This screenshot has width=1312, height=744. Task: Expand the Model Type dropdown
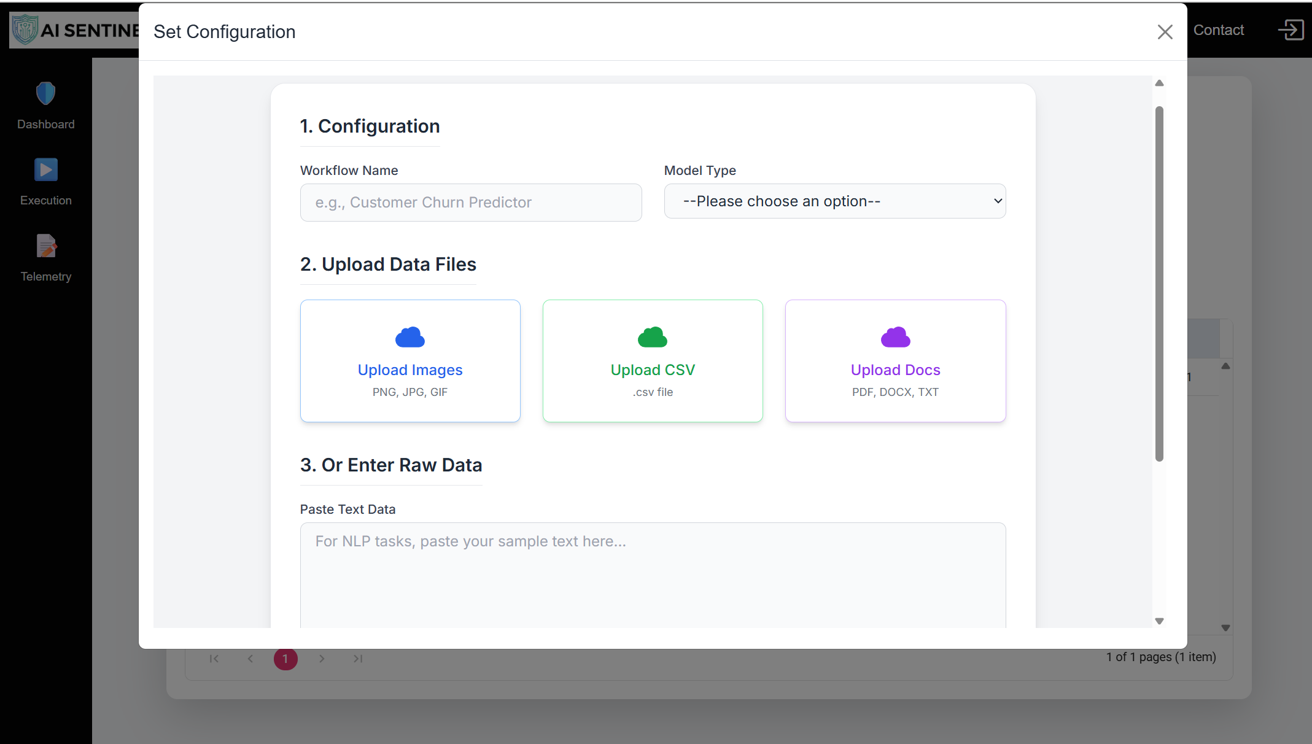(834, 201)
